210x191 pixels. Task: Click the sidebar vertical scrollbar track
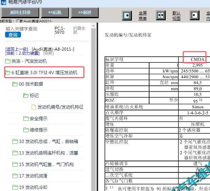(93, 110)
